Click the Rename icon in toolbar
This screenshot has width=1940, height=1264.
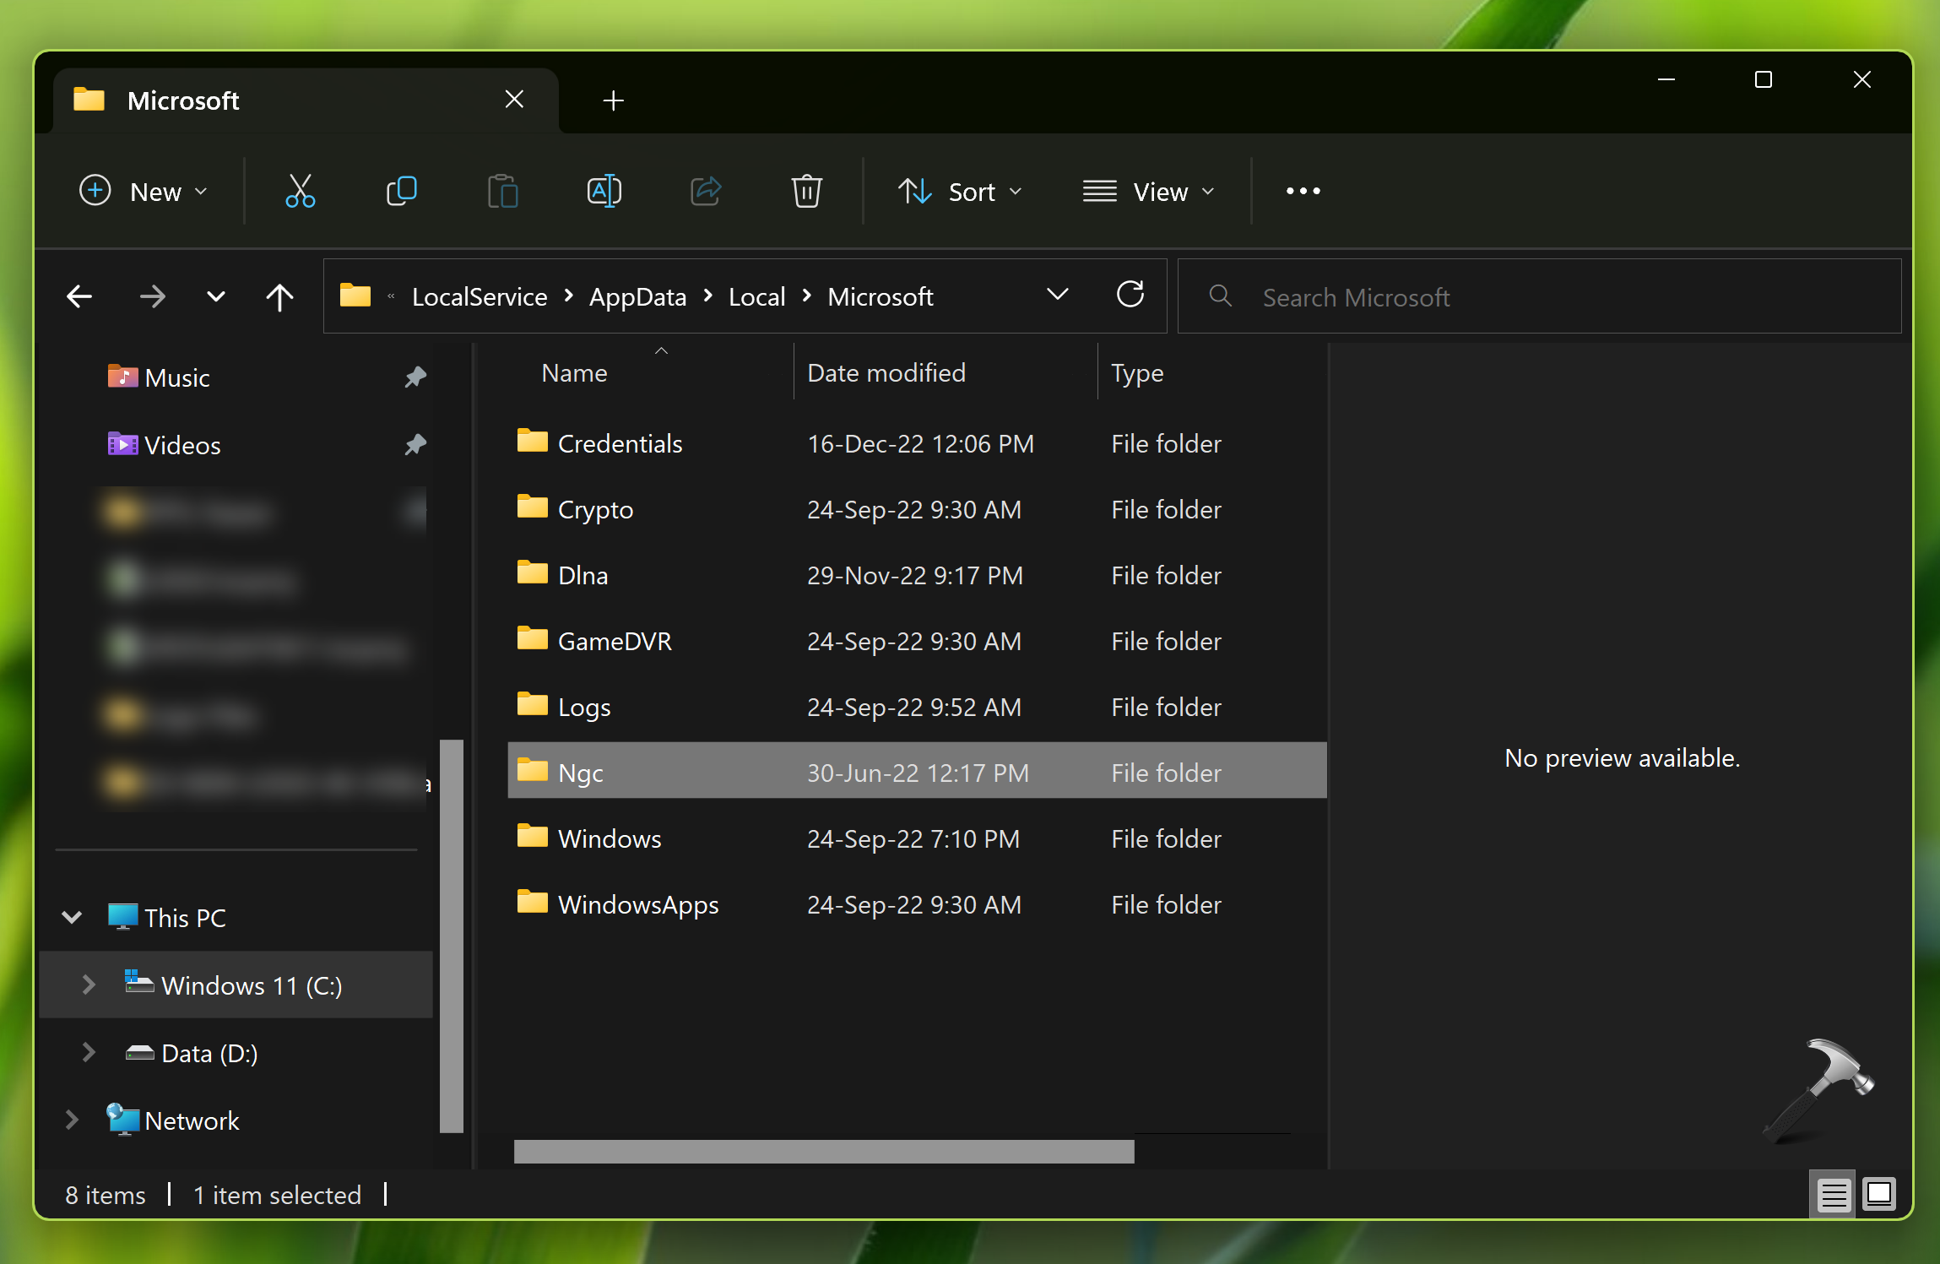tap(605, 191)
